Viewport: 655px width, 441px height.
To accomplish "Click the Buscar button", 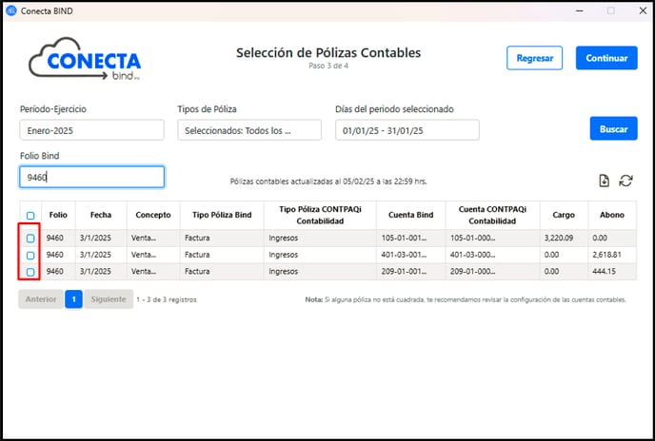I will 614,129.
